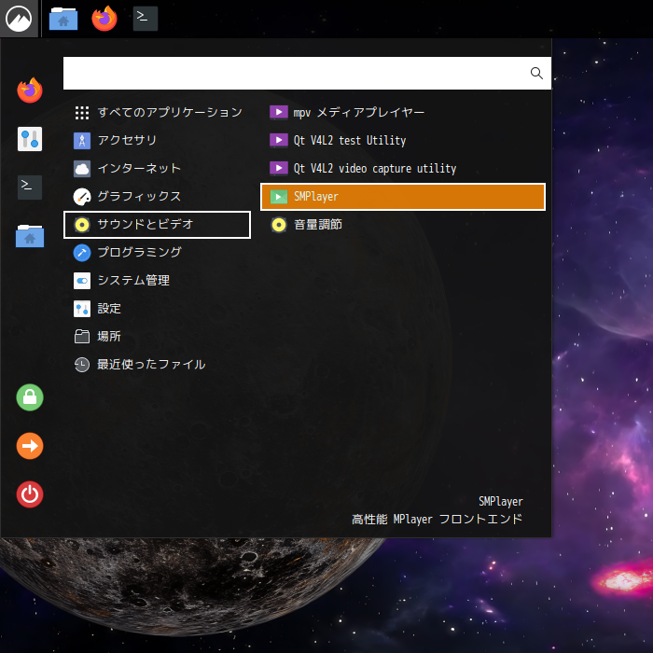Open the terminal from the top panel
Screen dimensions: 653x653
[x=145, y=19]
